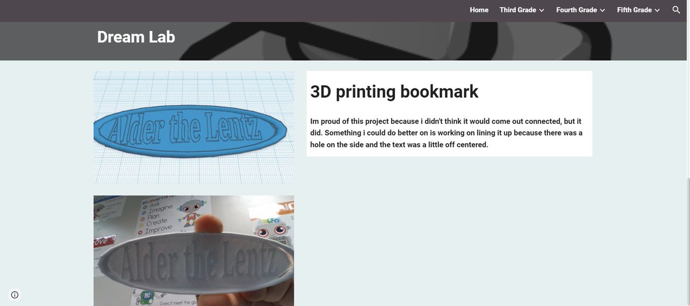Open the Fourth Grade page link
The image size is (690, 306).
click(577, 10)
